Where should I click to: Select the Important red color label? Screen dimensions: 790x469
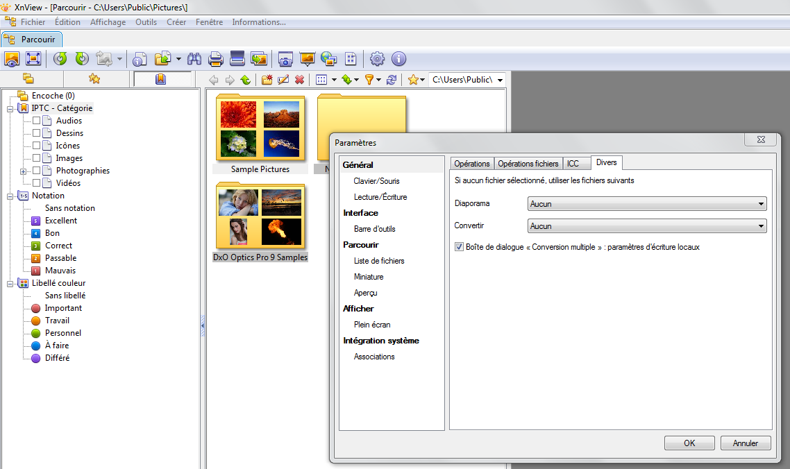(63, 308)
